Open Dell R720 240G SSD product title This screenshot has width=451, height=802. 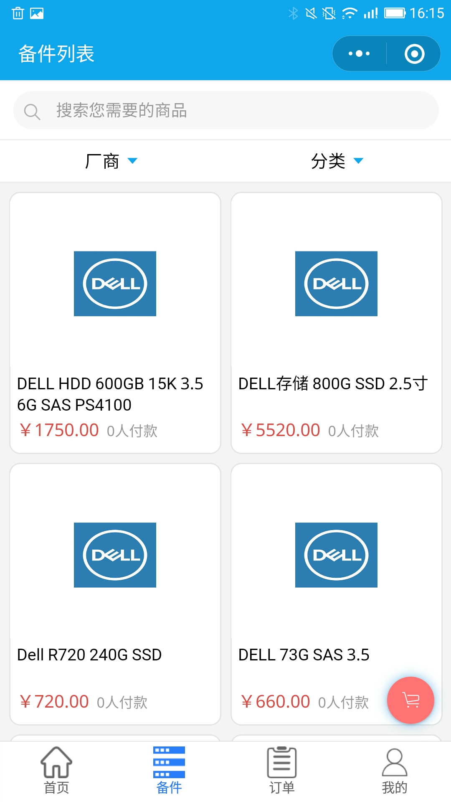coord(89,655)
